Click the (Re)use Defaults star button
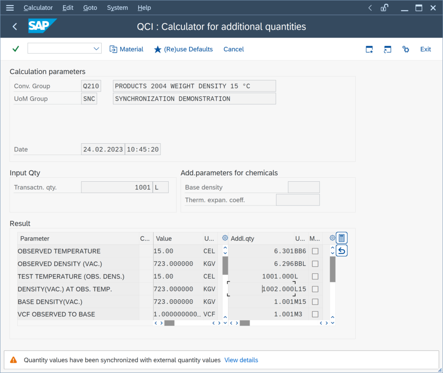The height and width of the screenshot is (373, 443). (183, 49)
